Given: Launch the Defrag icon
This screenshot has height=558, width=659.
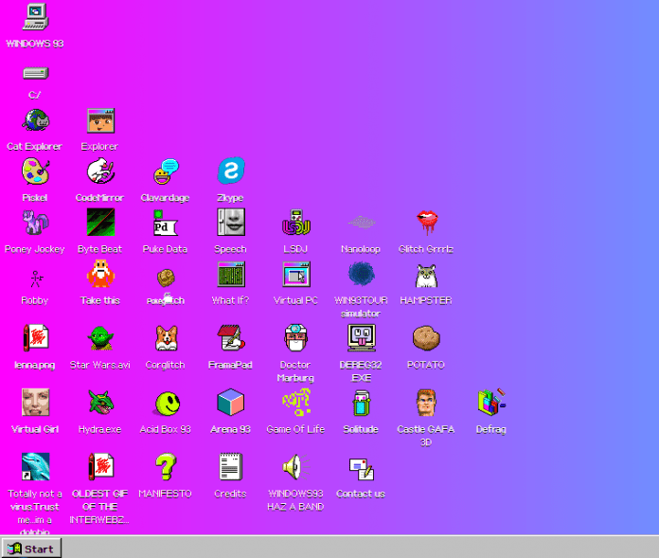Looking at the screenshot, I should pyautogui.click(x=491, y=402).
